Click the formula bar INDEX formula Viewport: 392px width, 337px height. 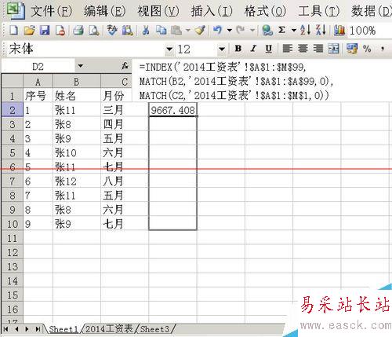(261, 81)
